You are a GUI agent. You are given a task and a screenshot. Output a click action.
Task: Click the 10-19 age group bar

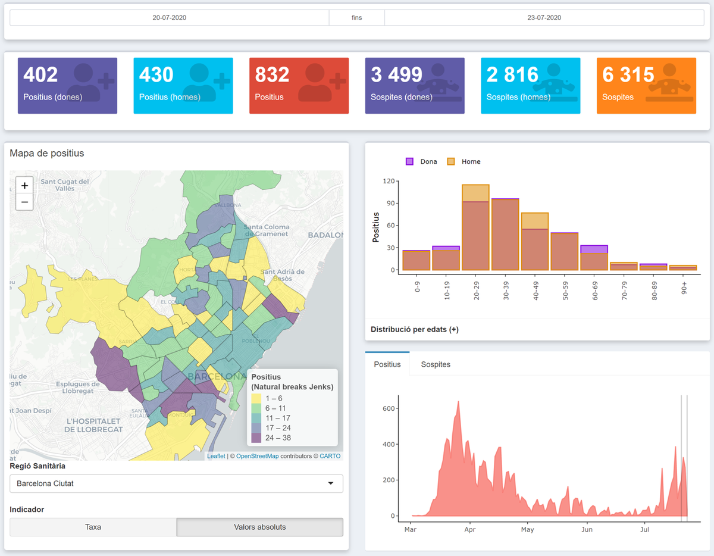coord(446,258)
